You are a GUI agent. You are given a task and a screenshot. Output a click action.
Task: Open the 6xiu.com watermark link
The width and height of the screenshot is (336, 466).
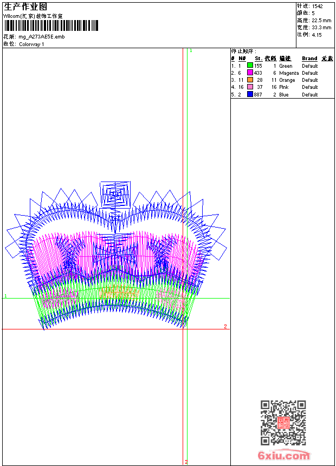[284, 456]
